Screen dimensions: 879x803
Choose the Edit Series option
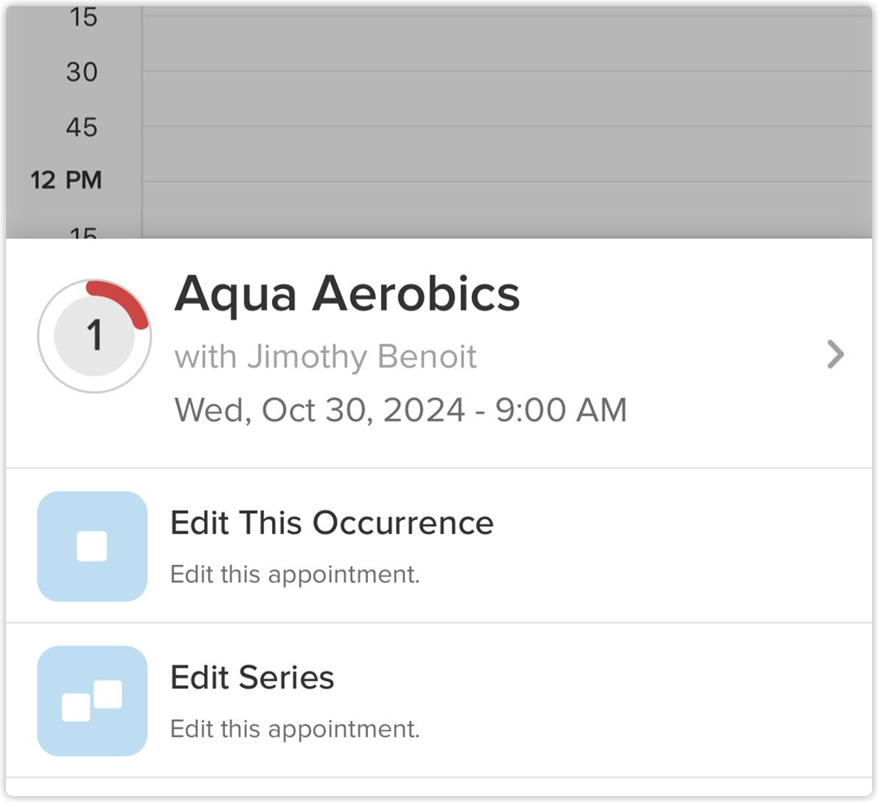(439, 701)
